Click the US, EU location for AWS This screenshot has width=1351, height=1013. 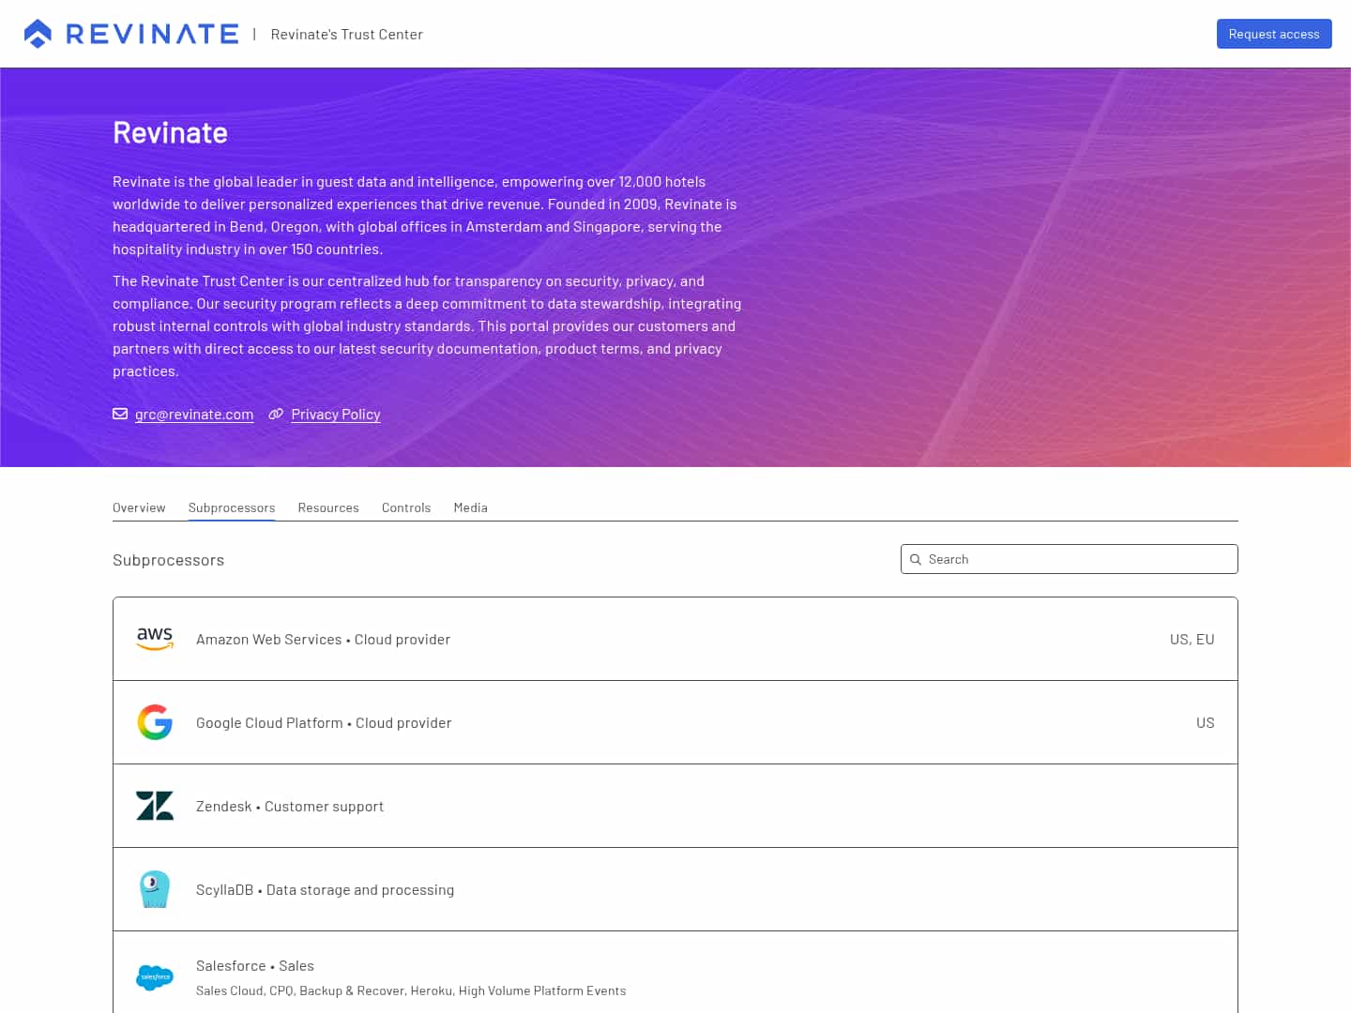click(1192, 640)
